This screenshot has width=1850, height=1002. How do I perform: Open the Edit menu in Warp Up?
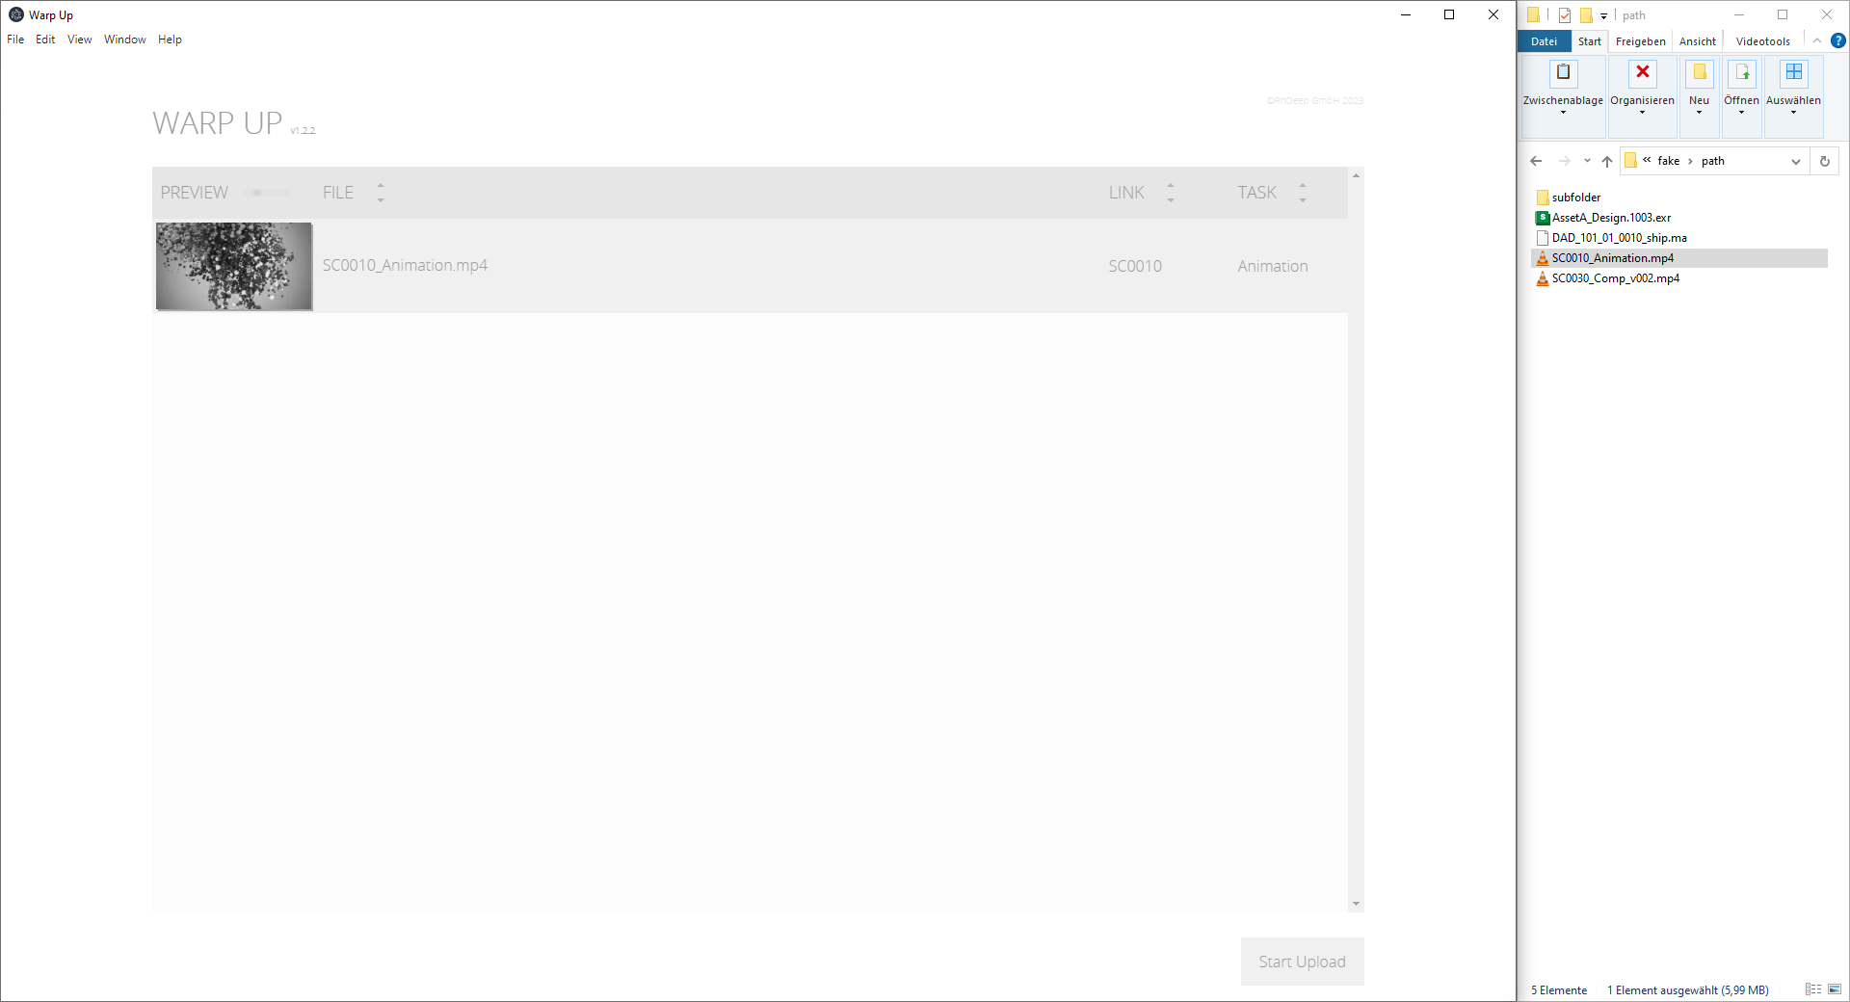pyautogui.click(x=45, y=40)
